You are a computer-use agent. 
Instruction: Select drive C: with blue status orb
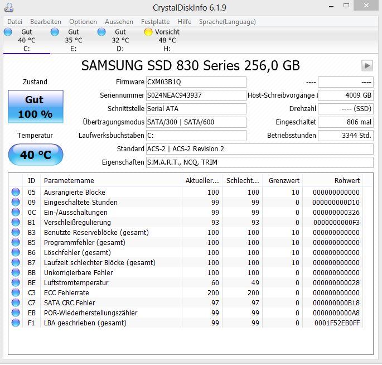pyautogui.click(x=8, y=32)
